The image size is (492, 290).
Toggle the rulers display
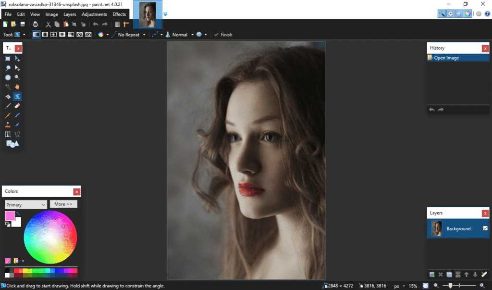(x=126, y=24)
